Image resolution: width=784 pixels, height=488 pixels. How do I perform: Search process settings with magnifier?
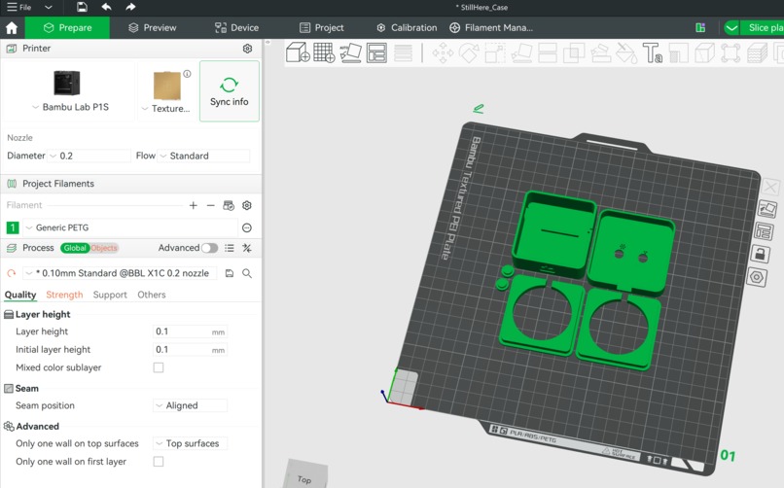pyautogui.click(x=247, y=273)
